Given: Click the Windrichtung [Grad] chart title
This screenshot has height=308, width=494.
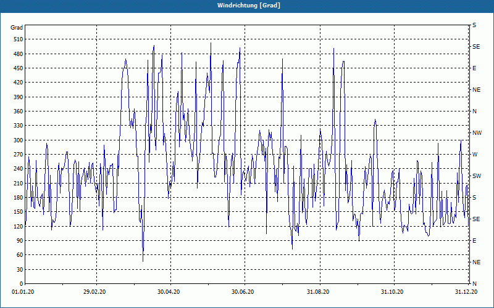Looking at the screenshot, I should pyautogui.click(x=249, y=6).
